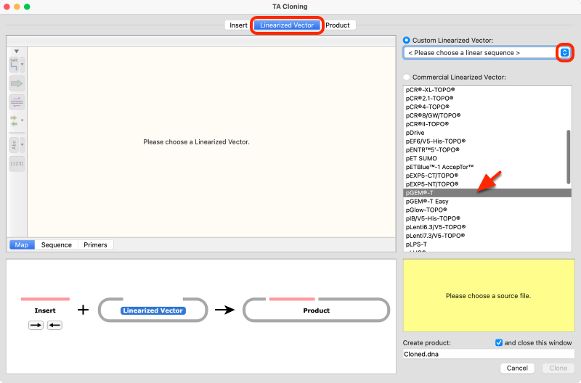
Task: Click the vector list scrollbar
Action: click(x=569, y=157)
